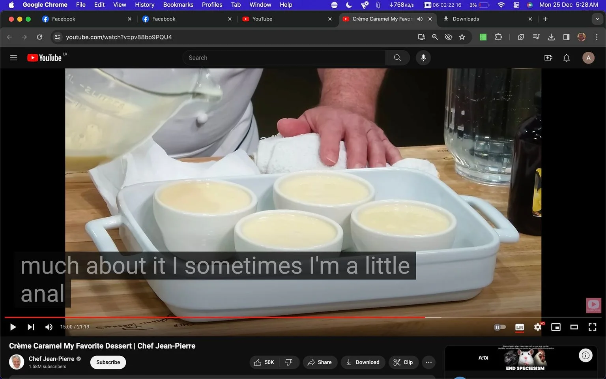Screen dimensions: 606x379
Task: Open the Extensions puzzle menu
Action: click(498, 37)
